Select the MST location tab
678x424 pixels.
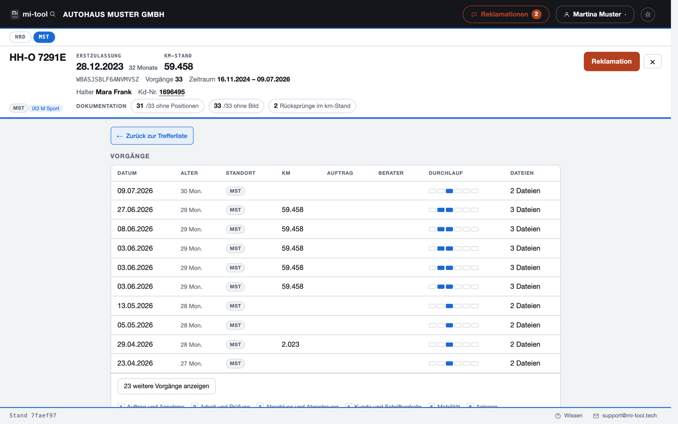click(x=44, y=37)
